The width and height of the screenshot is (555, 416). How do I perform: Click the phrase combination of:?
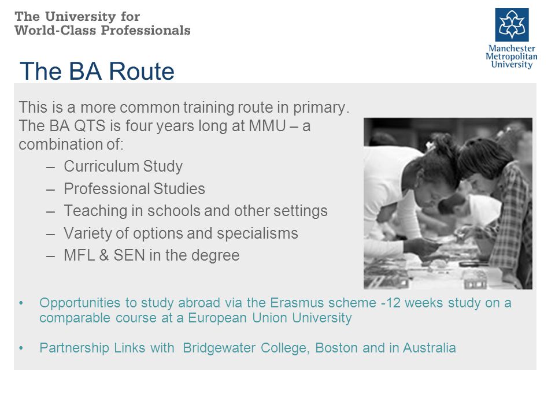click(71, 144)
